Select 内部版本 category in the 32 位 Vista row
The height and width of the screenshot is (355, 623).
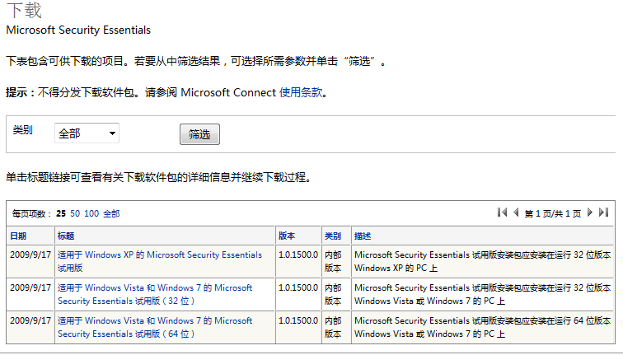point(333,294)
